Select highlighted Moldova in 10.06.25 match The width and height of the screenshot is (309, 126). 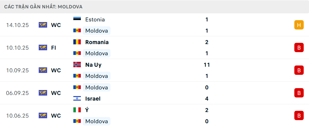[96, 121]
